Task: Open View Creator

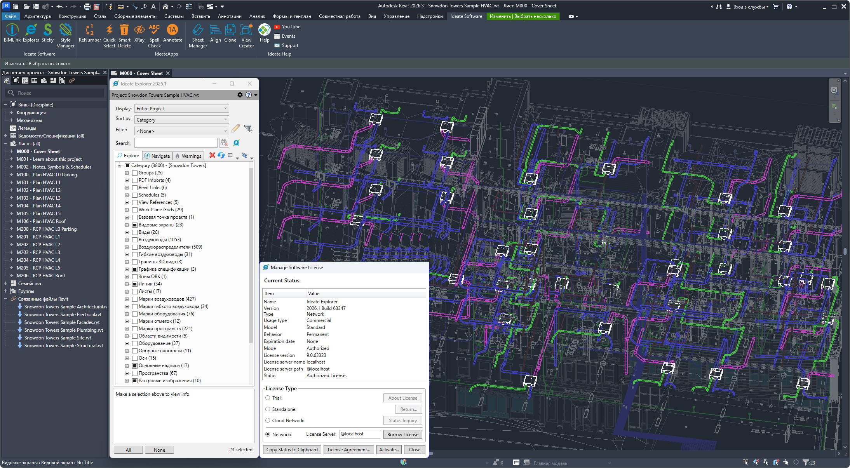Action: (246, 36)
